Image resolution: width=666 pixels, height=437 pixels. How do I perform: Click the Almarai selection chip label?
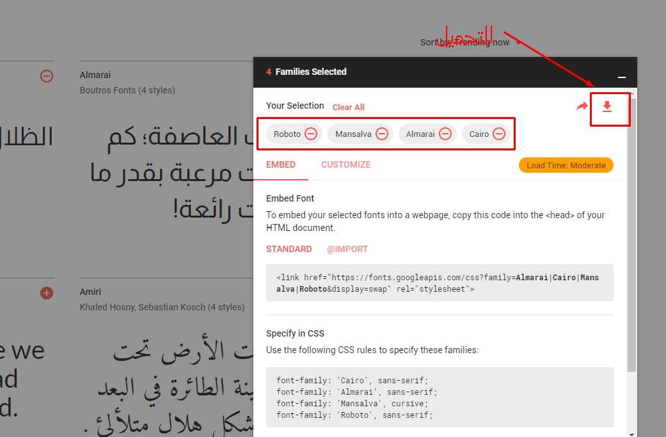click(420, 134)
